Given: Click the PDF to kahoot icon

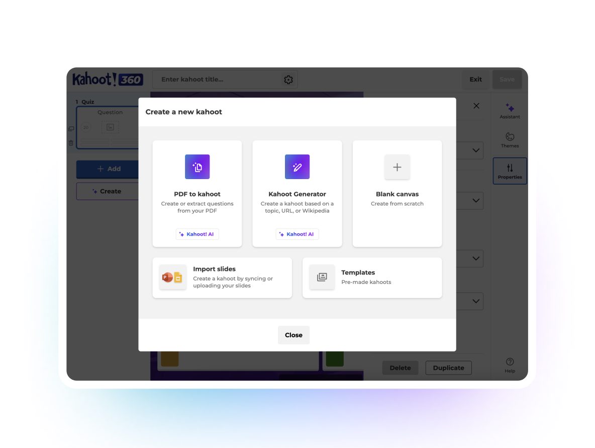Looking at the screenshot, I should (197, 167).
